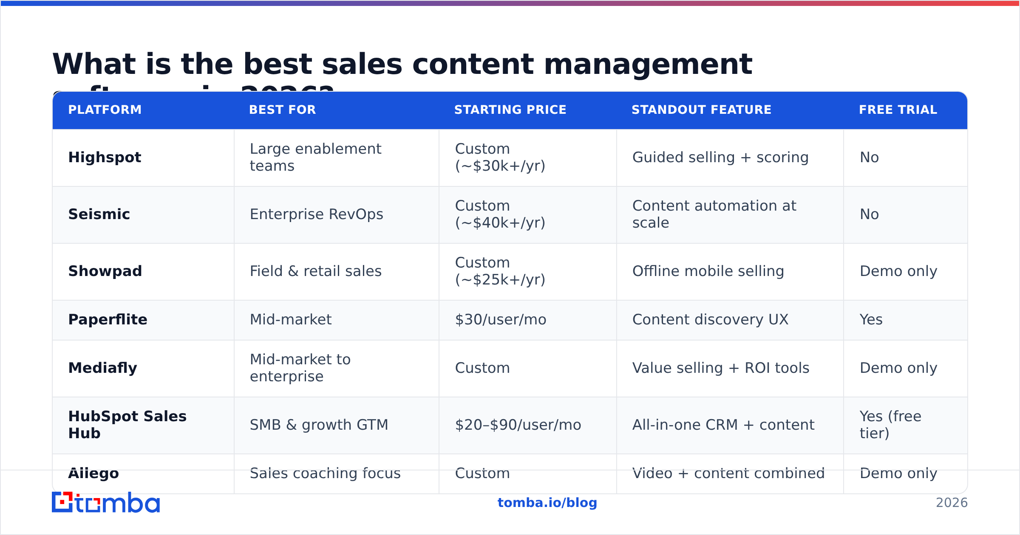Click the heading 'What is the best sales content management'
Screen dimensions: 1020x535
click(402, 64)
